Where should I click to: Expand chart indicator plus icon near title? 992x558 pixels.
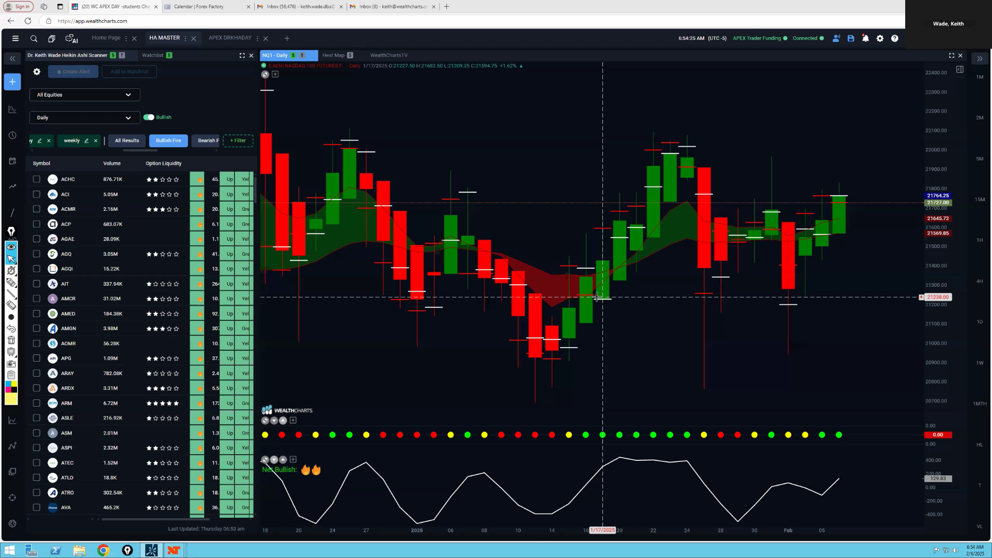click(x=275, y=74)
